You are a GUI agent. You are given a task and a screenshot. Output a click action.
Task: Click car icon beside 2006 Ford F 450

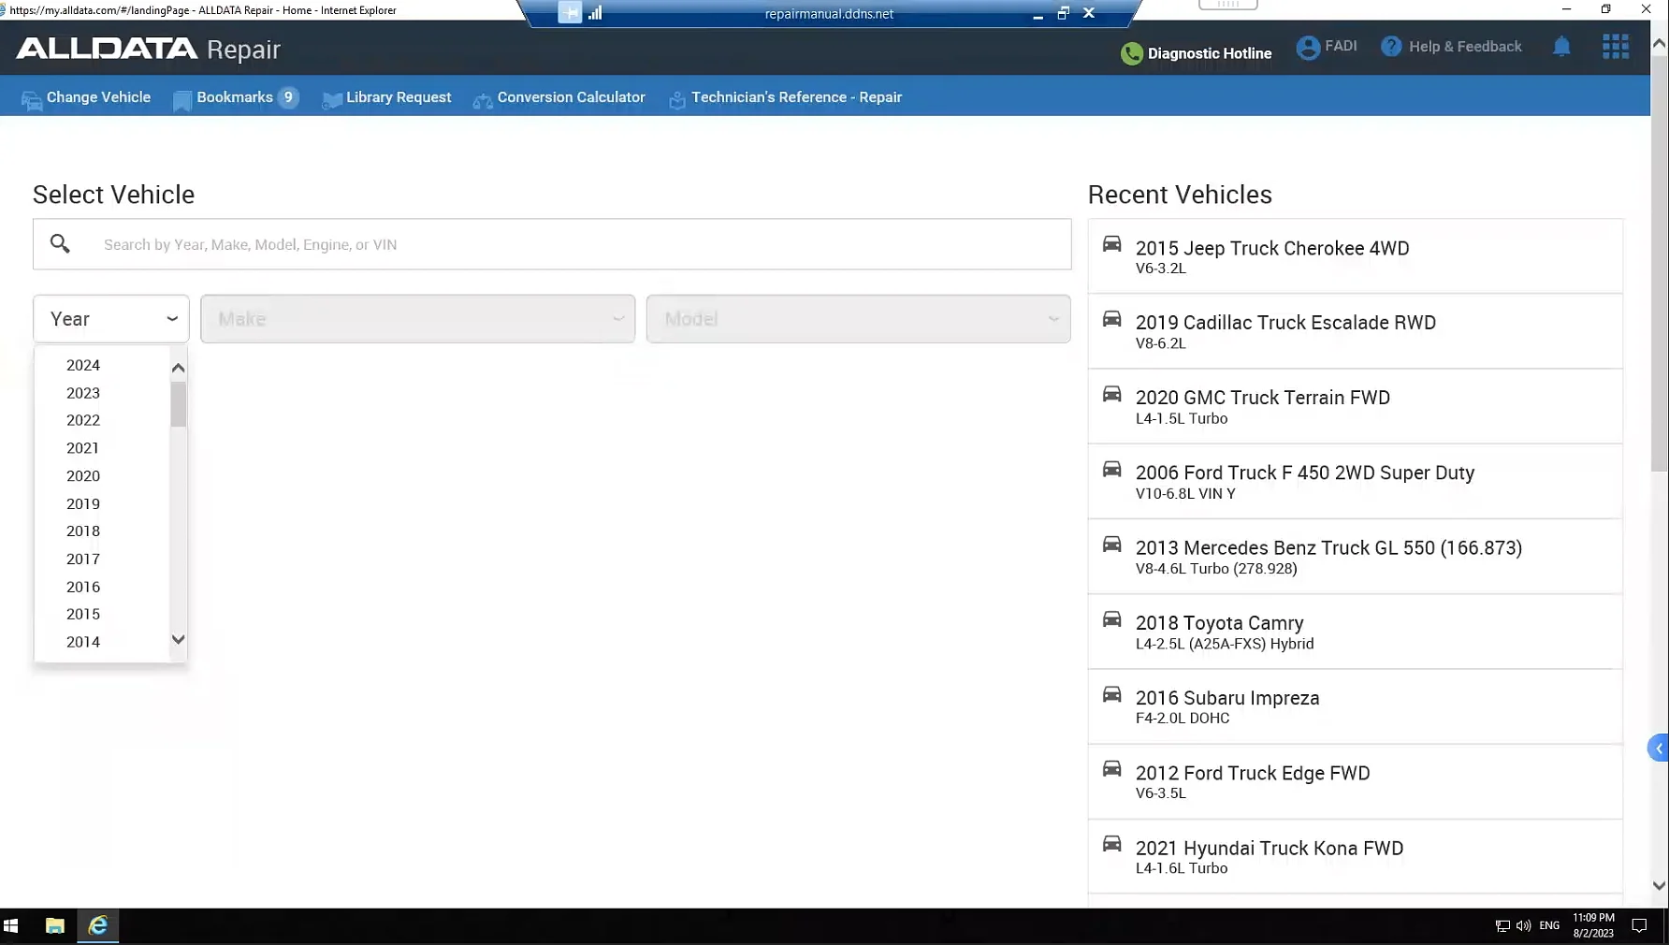coord(1111,469)
